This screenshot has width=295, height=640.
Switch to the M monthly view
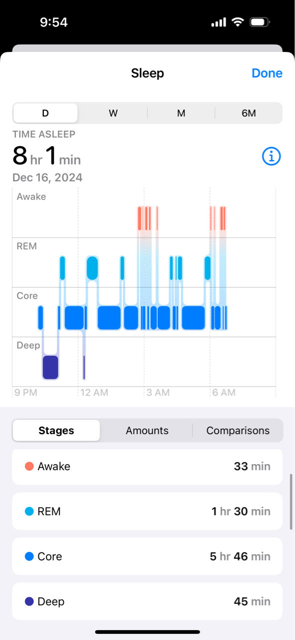pos(181,113)
